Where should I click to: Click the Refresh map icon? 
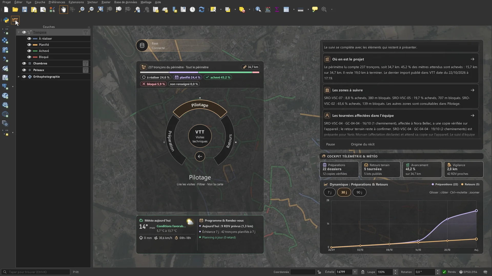click(x=202, y=10)
